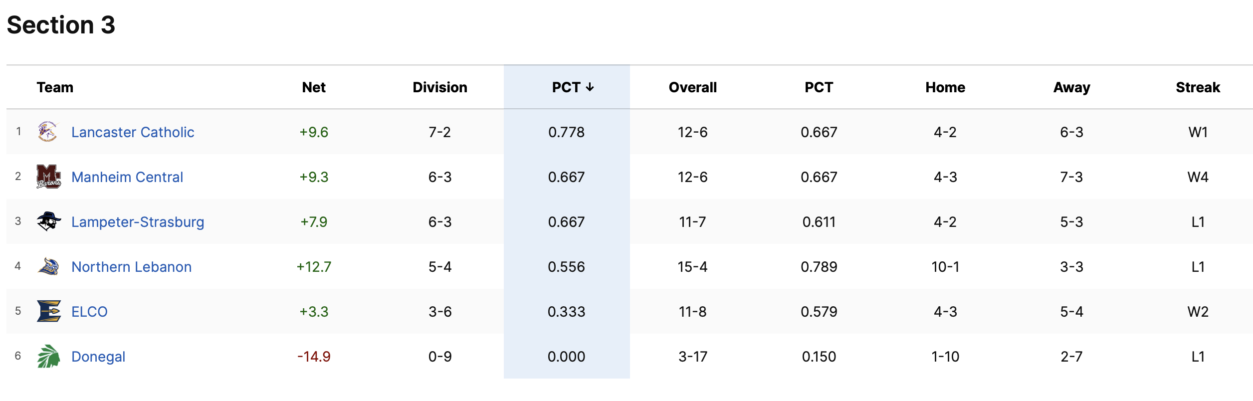
Task: Sort by Overall record column header
Action: click(x=692, y=87)
